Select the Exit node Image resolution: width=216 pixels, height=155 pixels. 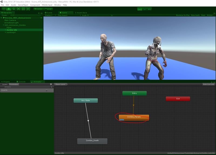pyautogui.click(x=178, y=99)
